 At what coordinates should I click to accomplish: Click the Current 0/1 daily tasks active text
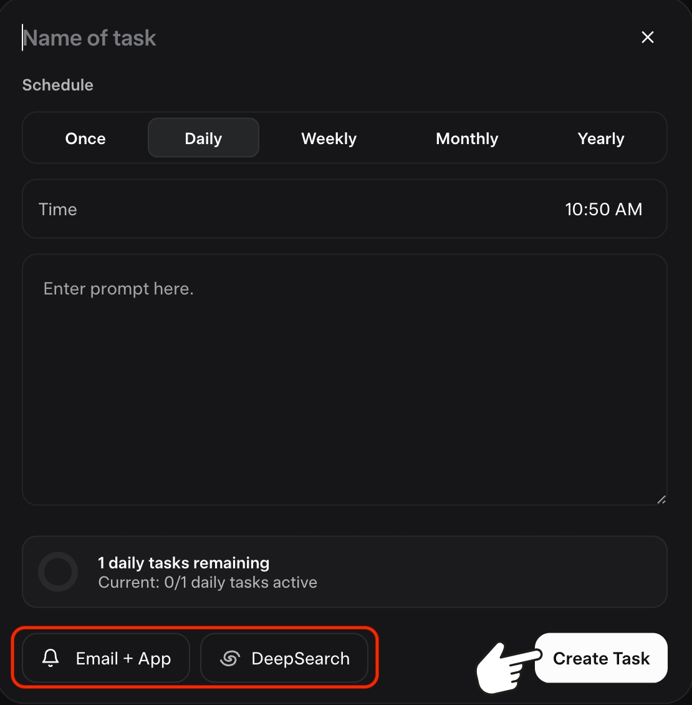[x=208, y=583]
